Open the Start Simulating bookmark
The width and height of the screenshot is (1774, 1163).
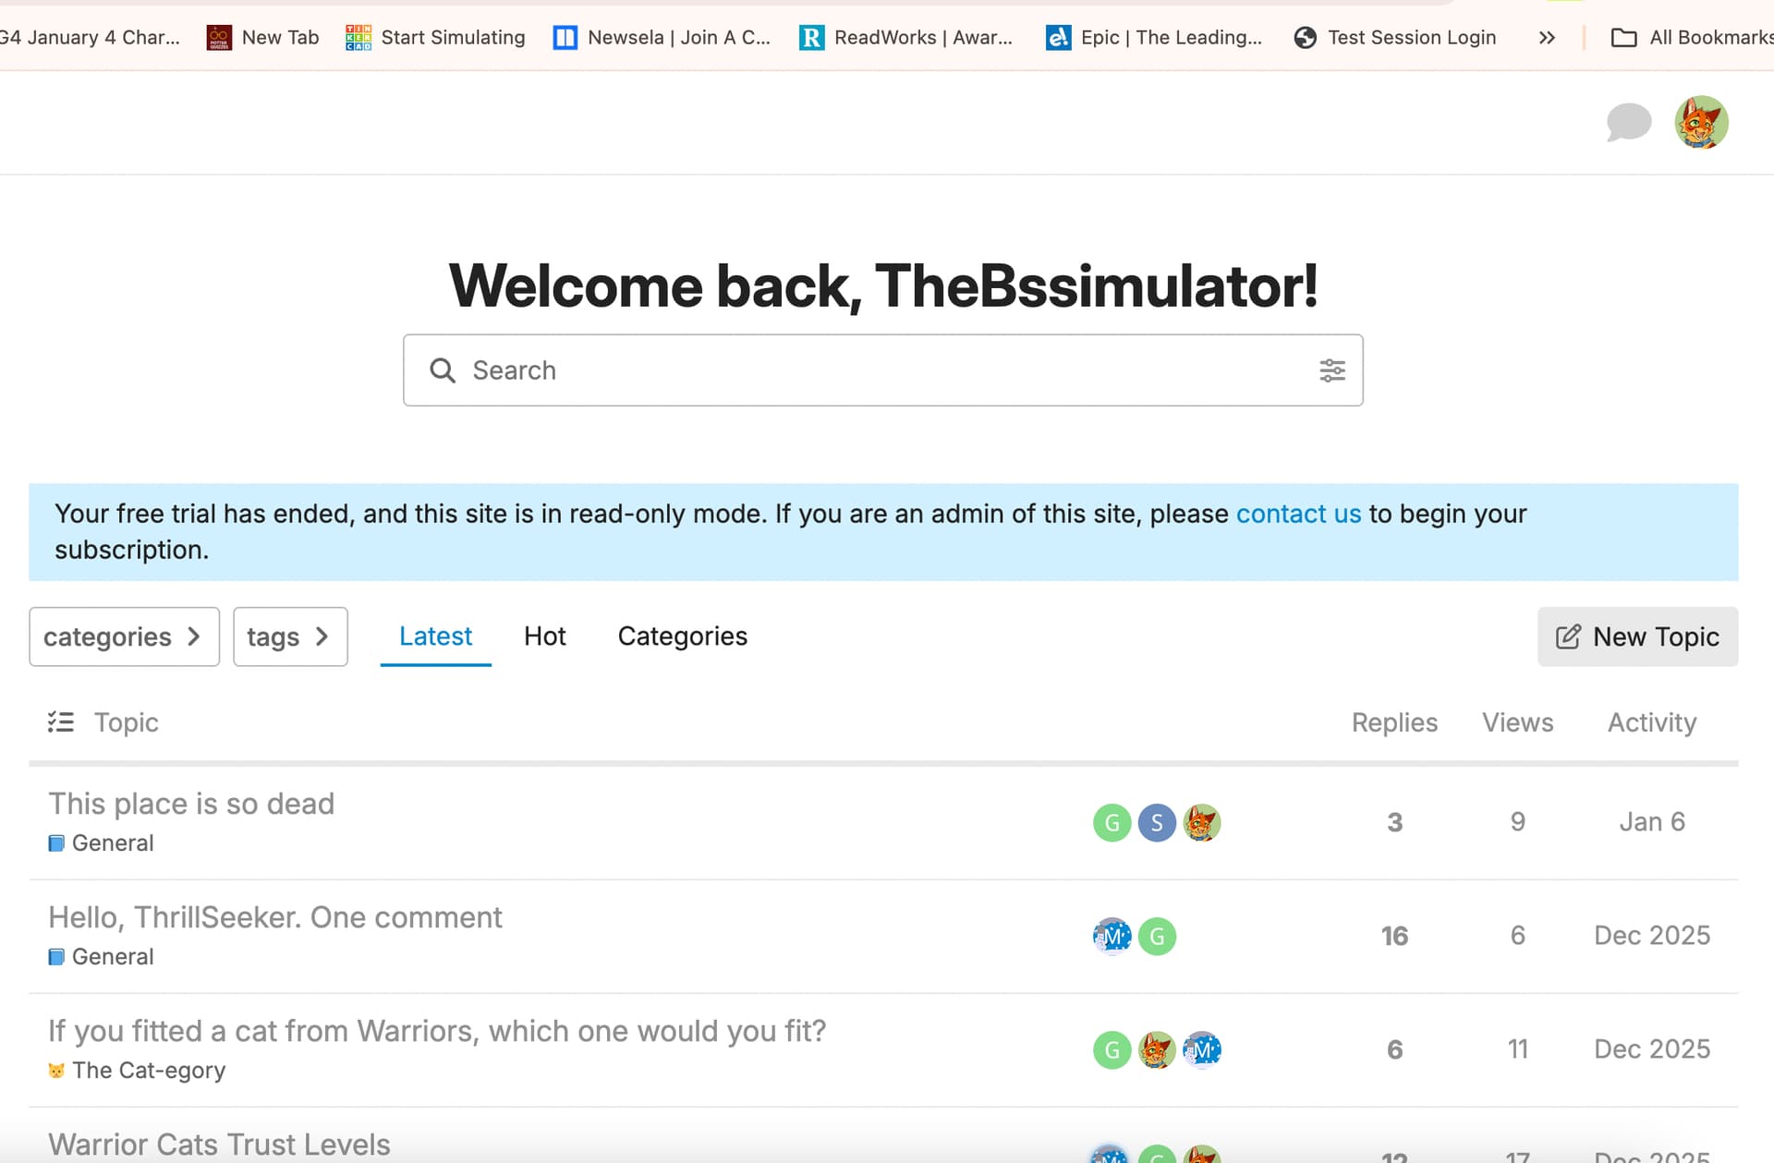point(435,37)
